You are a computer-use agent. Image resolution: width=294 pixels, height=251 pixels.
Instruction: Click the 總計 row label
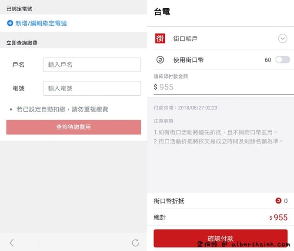pyautogui.click(x=160, y=218)
